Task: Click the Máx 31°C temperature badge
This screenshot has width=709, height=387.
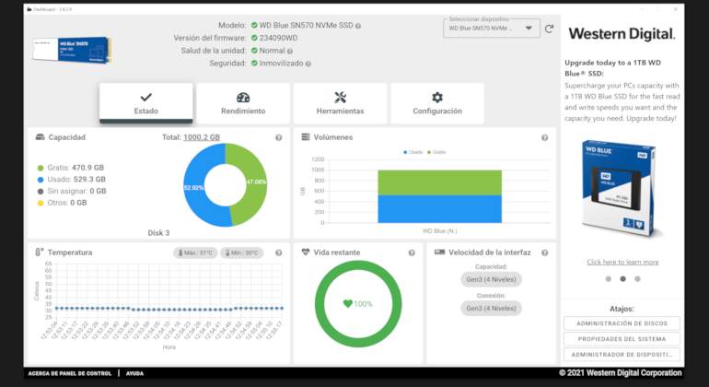Action: click(x=195, y=252)
